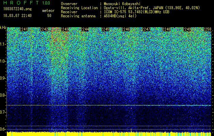Click the 2248 time marker
The height and width of the screenshot is (136, 214).
pyautogui.click(x=166, y=29)
